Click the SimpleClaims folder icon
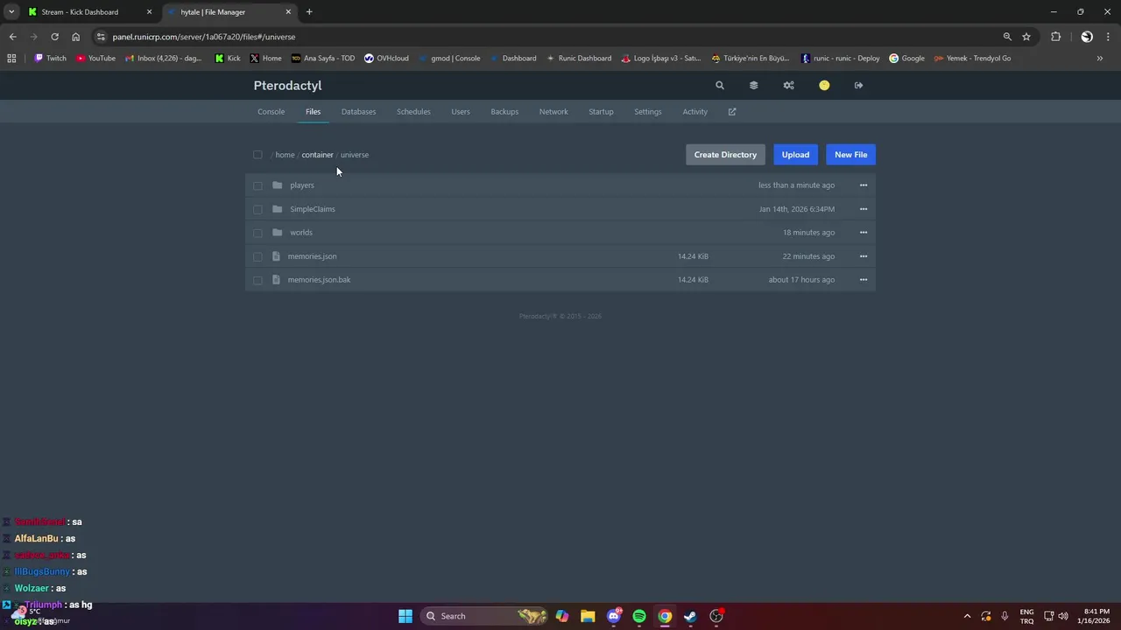Screen dimensions: 1121x630 (278, 209)
